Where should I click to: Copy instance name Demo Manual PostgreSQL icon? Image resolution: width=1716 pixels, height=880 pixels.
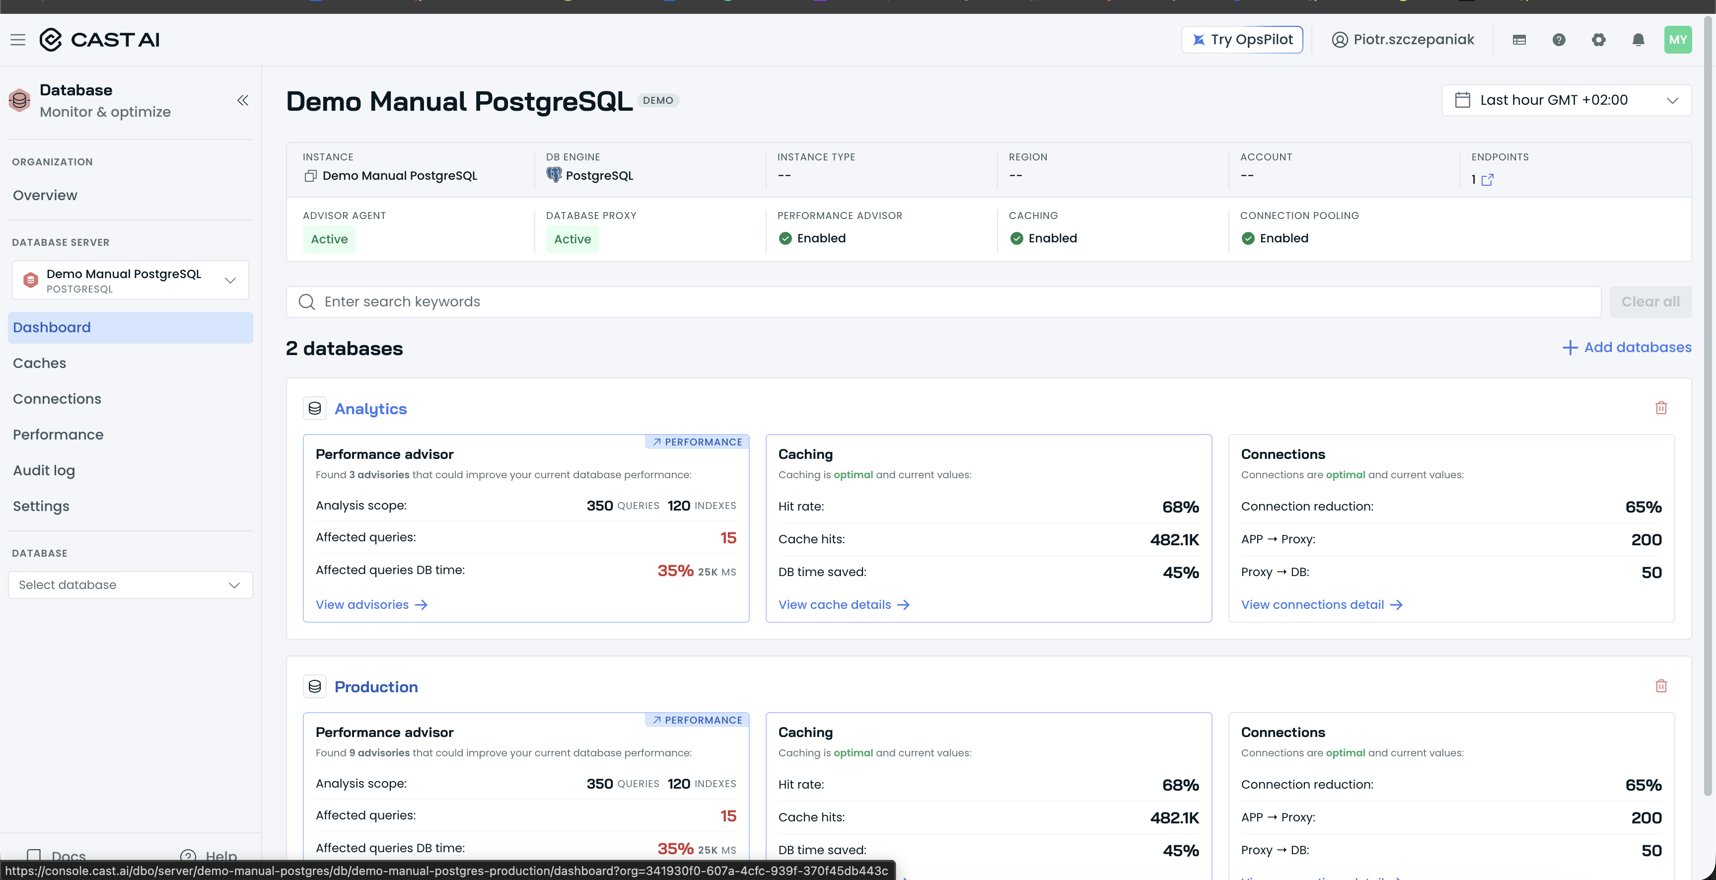click(x=310, y=176)
